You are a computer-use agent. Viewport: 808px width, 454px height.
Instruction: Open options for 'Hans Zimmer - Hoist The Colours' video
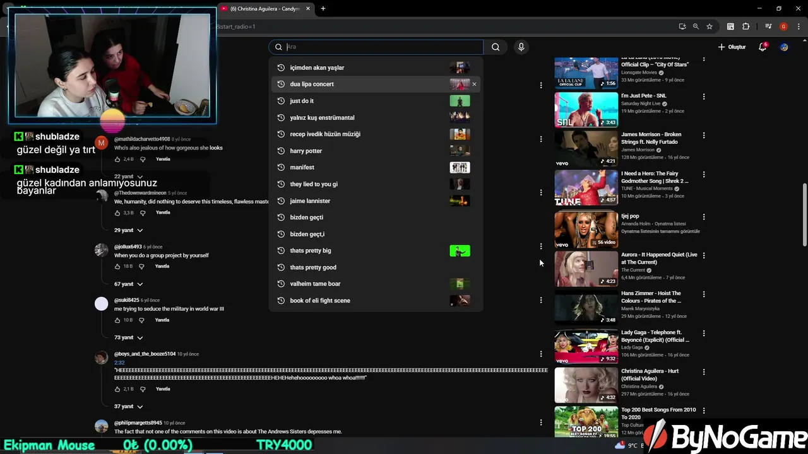click(704, 294)
